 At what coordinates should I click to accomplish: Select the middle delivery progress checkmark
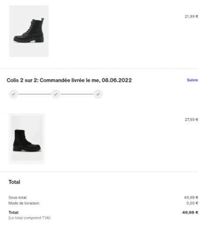(x=56, y=94)
